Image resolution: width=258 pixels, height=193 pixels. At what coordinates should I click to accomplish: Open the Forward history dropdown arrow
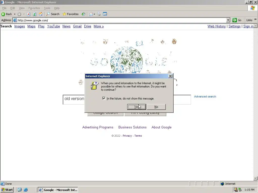coord(24,14)
